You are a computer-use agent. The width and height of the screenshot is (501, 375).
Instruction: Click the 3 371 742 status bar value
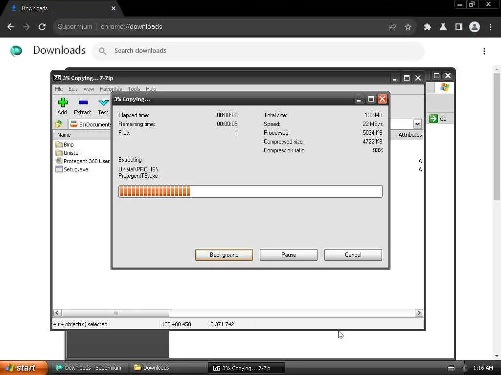point(223,324)
